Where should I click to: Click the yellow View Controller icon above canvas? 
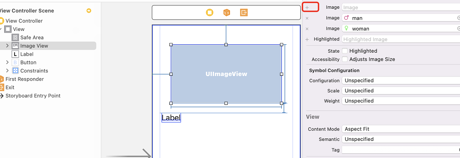pyautogui.click(x=210, y=12)
